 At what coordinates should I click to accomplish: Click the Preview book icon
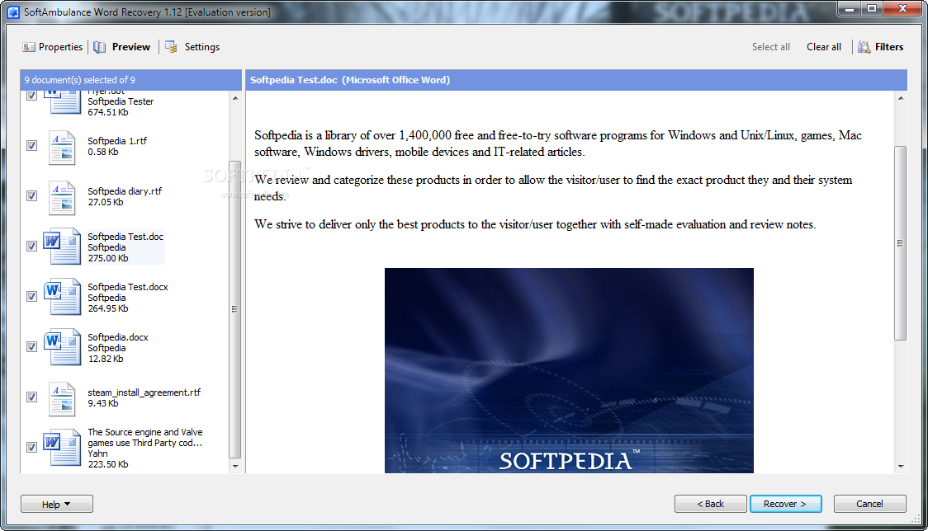point(99,47)
